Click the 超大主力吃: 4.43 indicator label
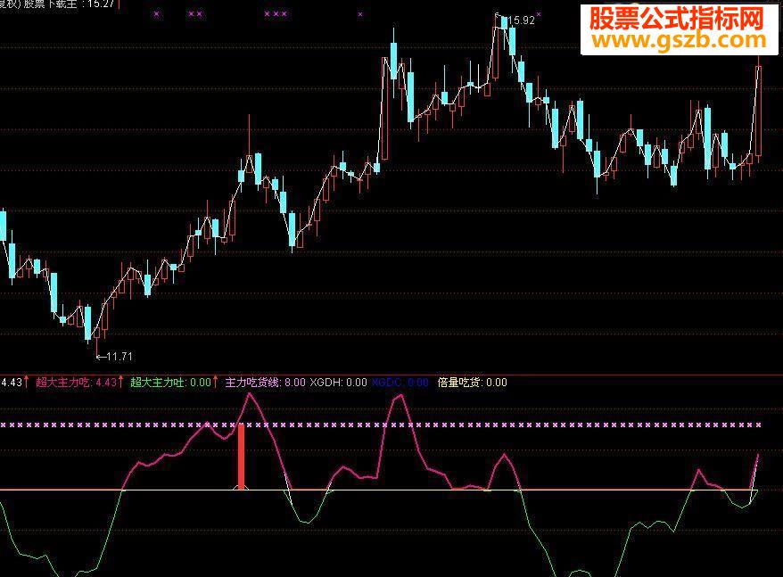Image resolution: width=783 pixels, height=577 pixels. tap(77, 383)
